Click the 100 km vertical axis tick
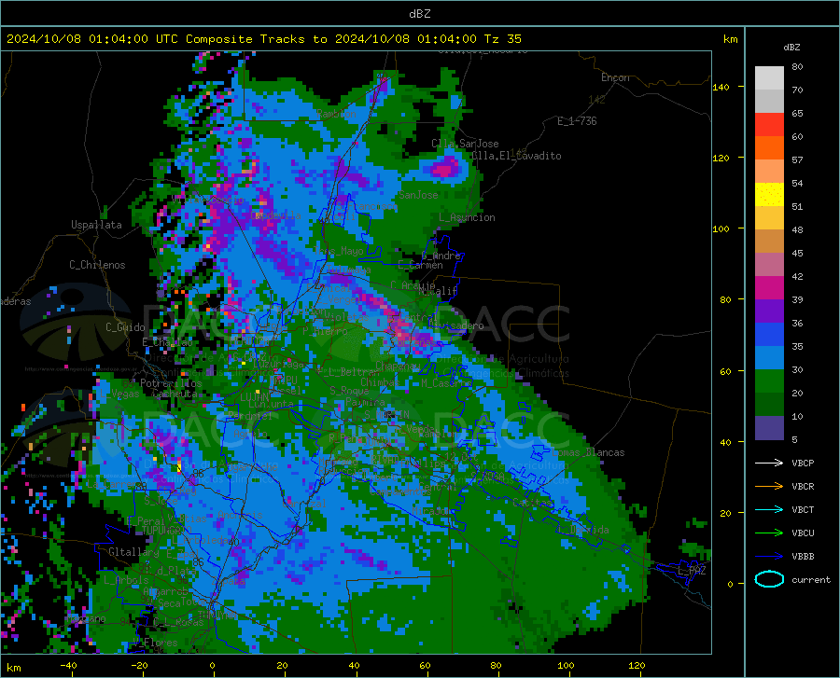 click(721, 228)
